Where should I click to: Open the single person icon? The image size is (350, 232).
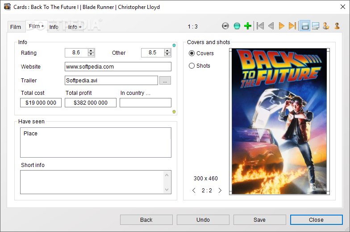pyautogui.click(x=337, y=26)
